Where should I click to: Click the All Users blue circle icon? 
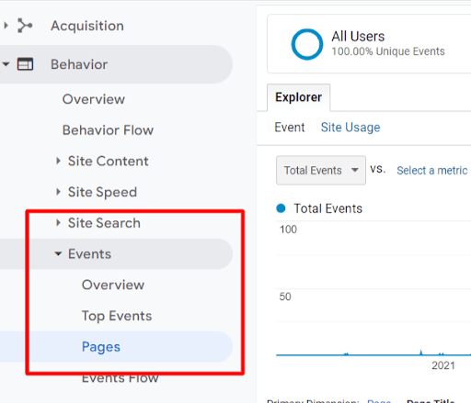[307, 44]
